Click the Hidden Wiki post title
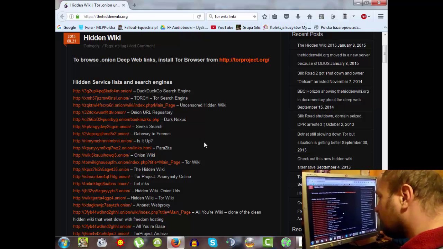 coord(102,38)
